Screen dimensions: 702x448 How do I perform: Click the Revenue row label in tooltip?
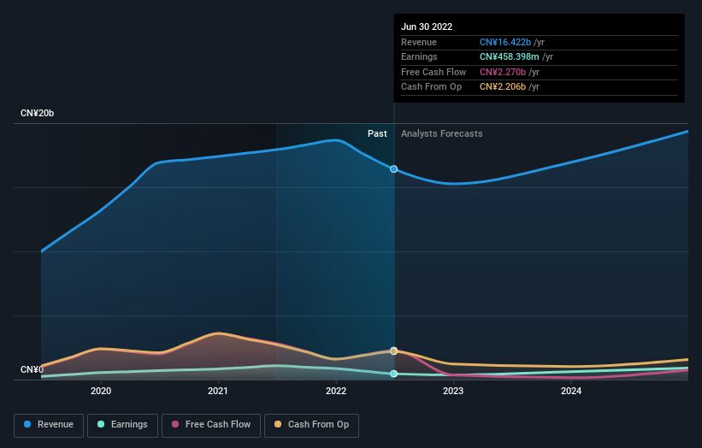(419, 42)
